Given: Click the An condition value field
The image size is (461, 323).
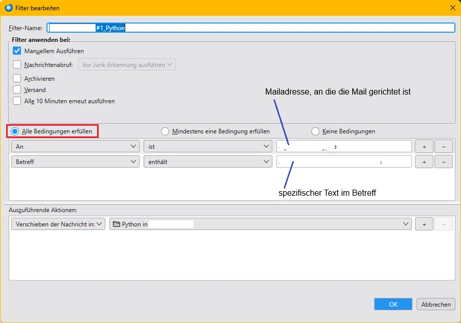Looking at the screenshot, I should 344,146.
